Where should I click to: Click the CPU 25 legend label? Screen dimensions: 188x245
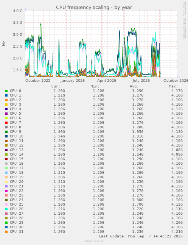tap(17, 204)
